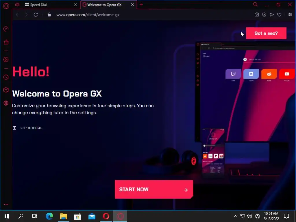296x222 pixels.
Task: Add page to bookmarks heart icon
Action: pos(279,15)
